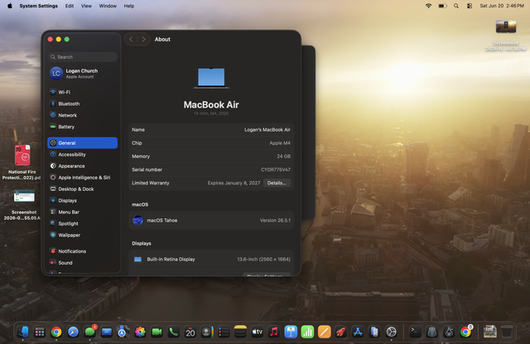The image size is (530, 344).
Task: Go forward with the right chevron
Action: point(143,39)
